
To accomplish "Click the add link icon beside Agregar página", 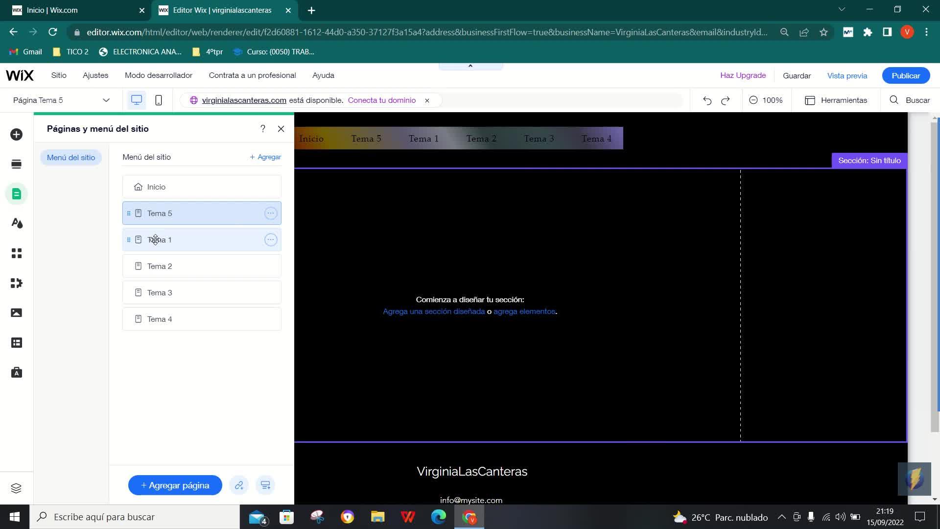I will coord(239,485).
